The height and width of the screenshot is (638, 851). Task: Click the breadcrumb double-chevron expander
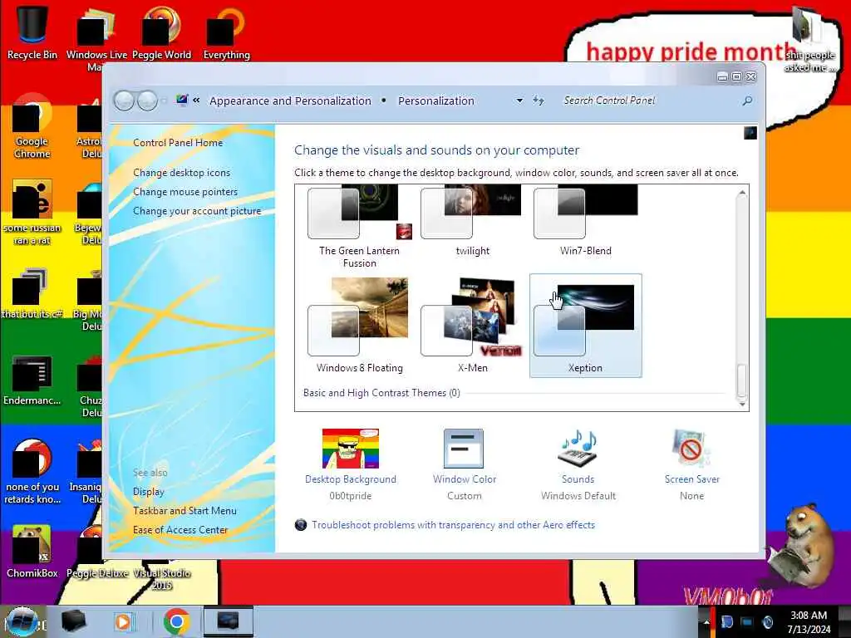(x=196, y=101)
